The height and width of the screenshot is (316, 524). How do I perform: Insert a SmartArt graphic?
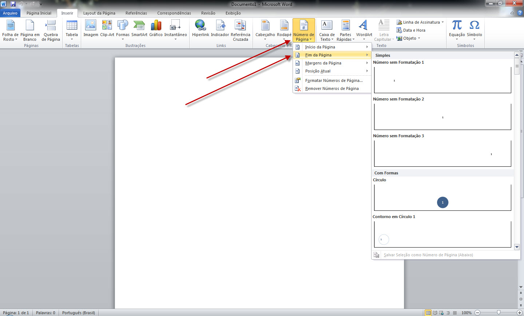(139, 29)
